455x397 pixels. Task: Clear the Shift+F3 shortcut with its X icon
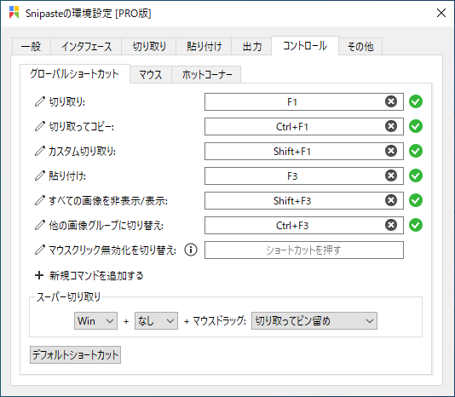pyautogui.click(x=391, y=200)
